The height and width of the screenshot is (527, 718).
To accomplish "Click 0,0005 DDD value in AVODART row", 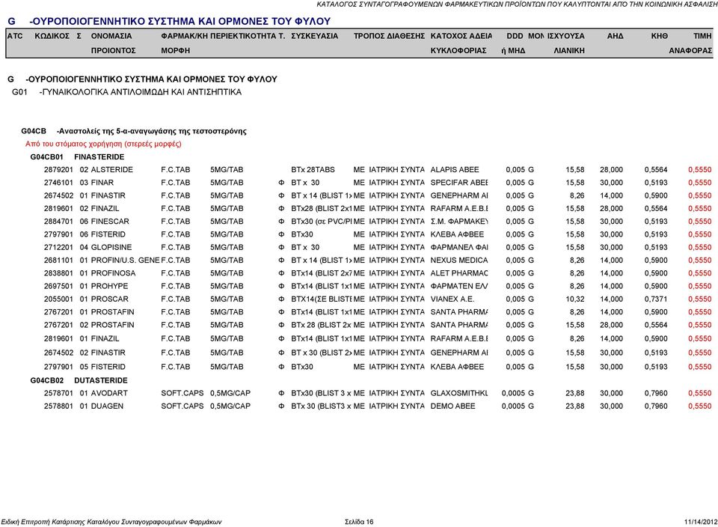I will pyautogui.click(x=513, y=393).
